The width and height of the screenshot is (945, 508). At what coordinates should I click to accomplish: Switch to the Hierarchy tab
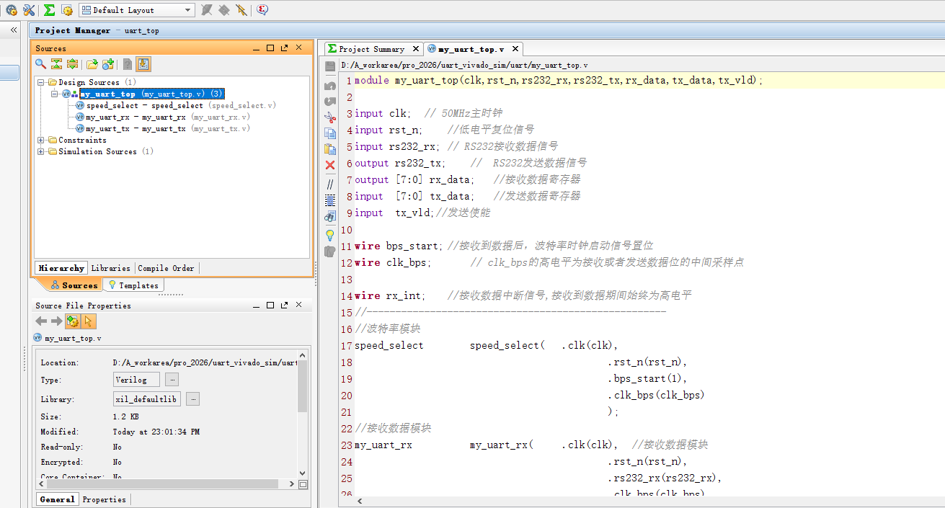(x=61, y=268)
